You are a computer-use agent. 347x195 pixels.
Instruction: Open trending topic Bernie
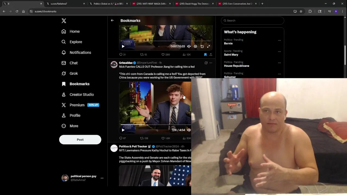click(x=228, y=43)
